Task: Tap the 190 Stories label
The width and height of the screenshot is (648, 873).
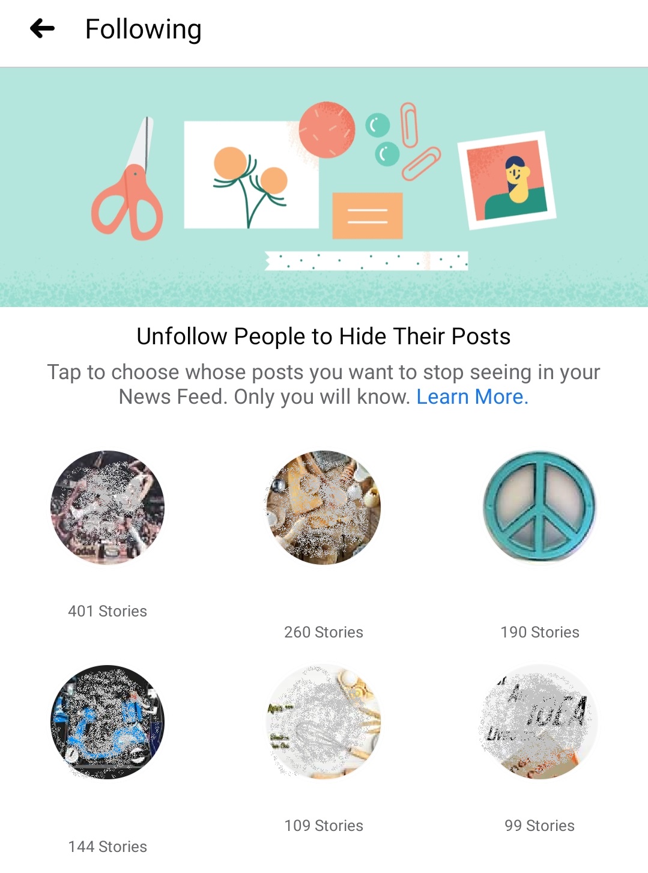Action: pyautogui.click(x=540, y=632)
